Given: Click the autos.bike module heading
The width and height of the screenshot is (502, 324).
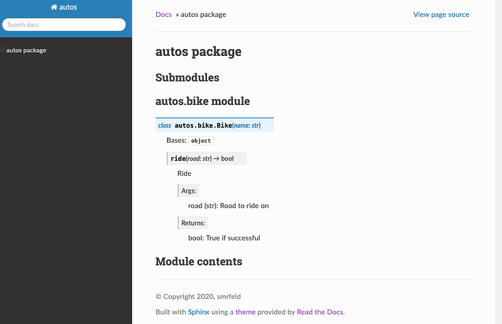Looking at the screenshot, I should click(202, 101).
